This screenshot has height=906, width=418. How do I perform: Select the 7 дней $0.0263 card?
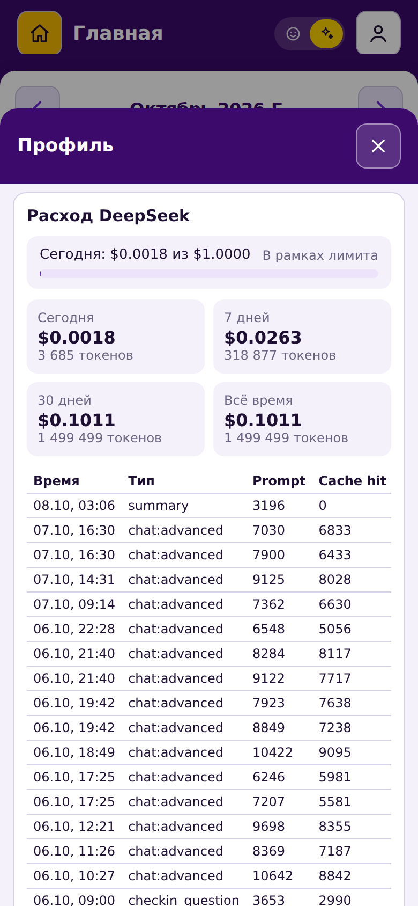click(302, 337)
